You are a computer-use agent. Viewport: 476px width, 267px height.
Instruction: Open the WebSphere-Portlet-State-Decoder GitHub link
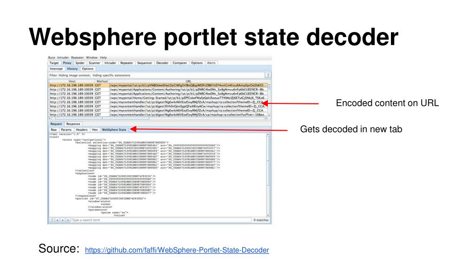[x=177, y=250]
